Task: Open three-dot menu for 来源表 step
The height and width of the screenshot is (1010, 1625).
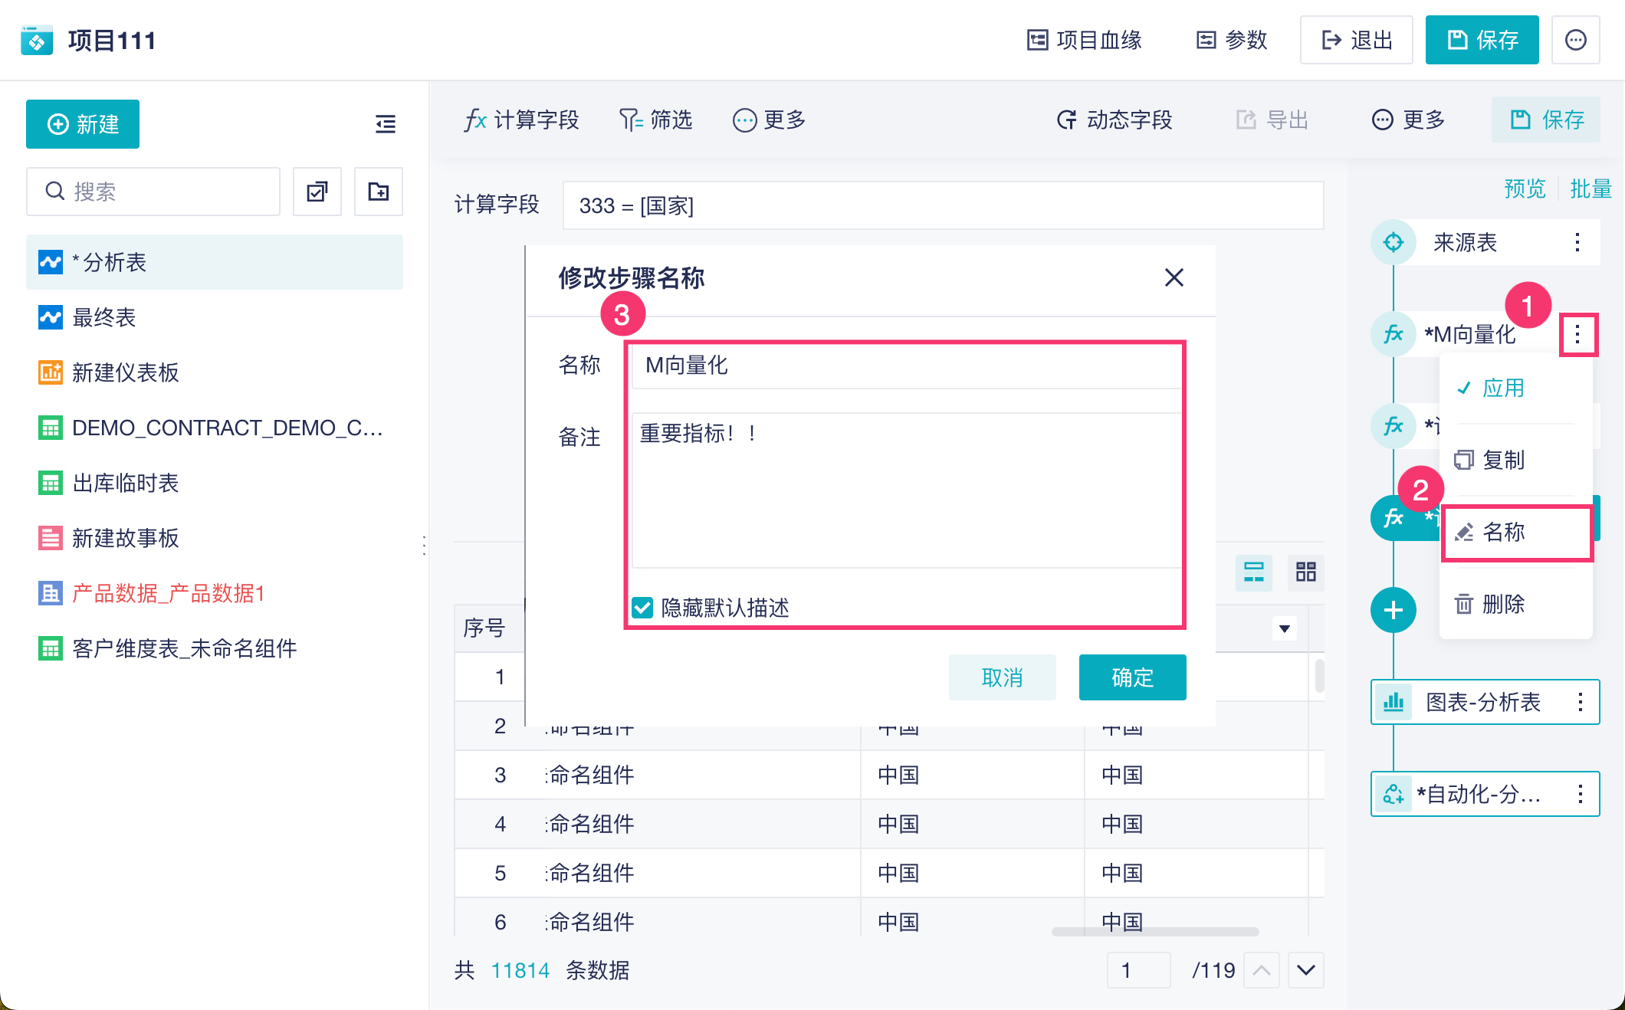Action: [x=1577, y=242]
